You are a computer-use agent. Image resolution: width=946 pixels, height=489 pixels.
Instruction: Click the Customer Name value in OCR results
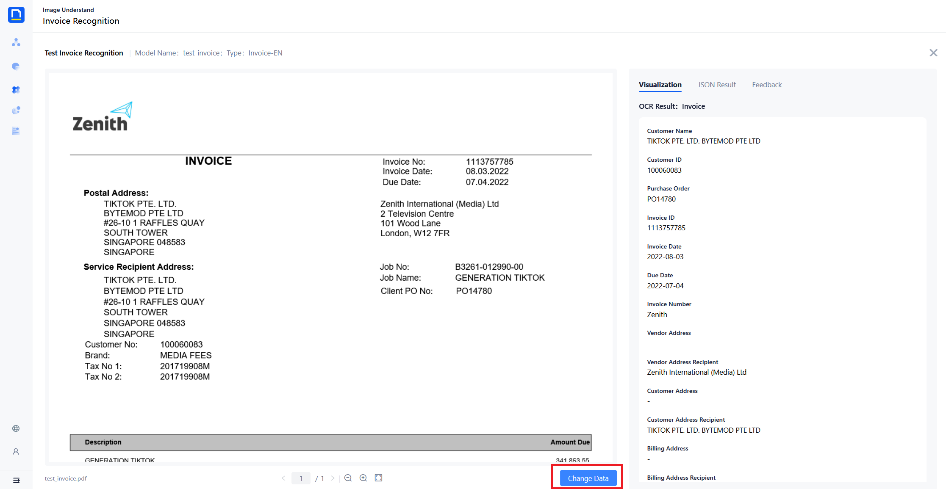[x=704, y=141]
